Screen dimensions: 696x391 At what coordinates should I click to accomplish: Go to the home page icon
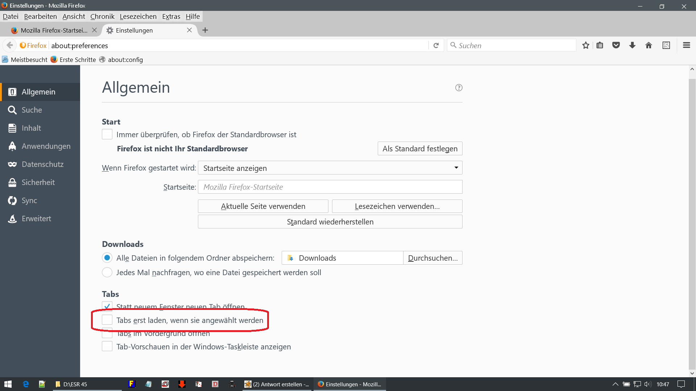point(649,45)
